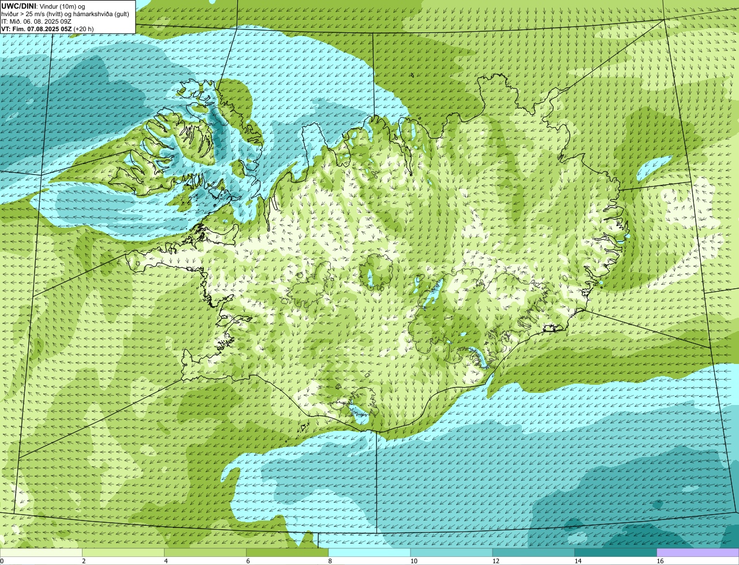The image size is (739, 565).
Task: Click the dark teal 14–16 m/s legend swatch
Action: point(616,553)
